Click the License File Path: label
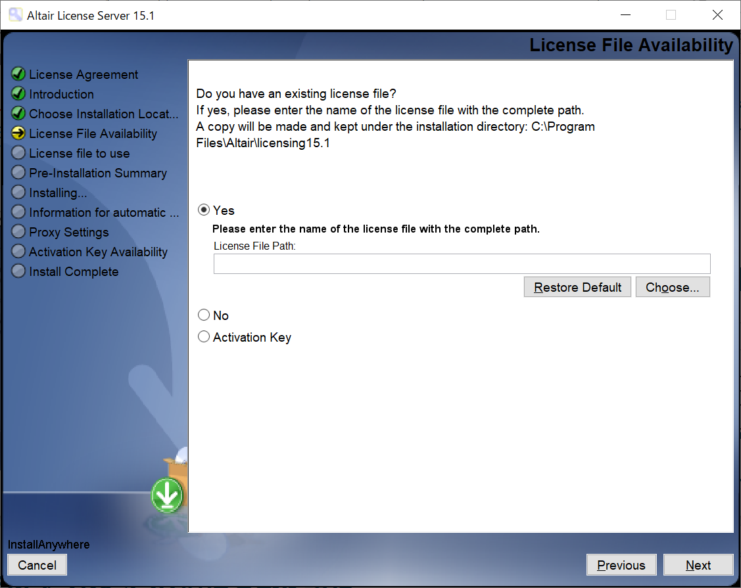Screen dimensions: 741x588 (254, 246)
